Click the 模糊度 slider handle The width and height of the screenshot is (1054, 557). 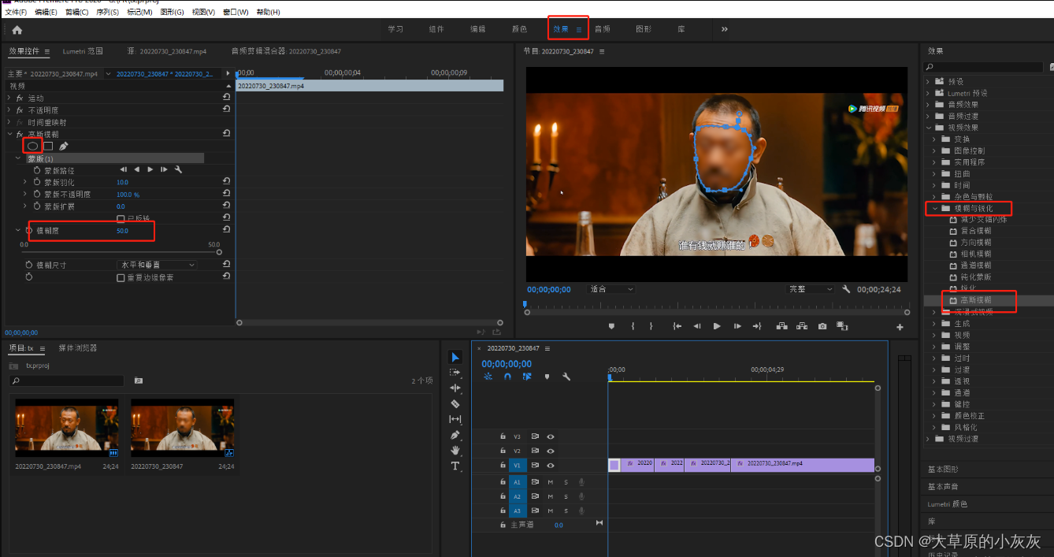(219, 252)
